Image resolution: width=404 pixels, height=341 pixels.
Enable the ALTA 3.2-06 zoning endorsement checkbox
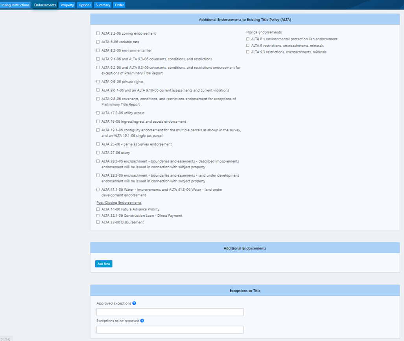tap(98, 33)
